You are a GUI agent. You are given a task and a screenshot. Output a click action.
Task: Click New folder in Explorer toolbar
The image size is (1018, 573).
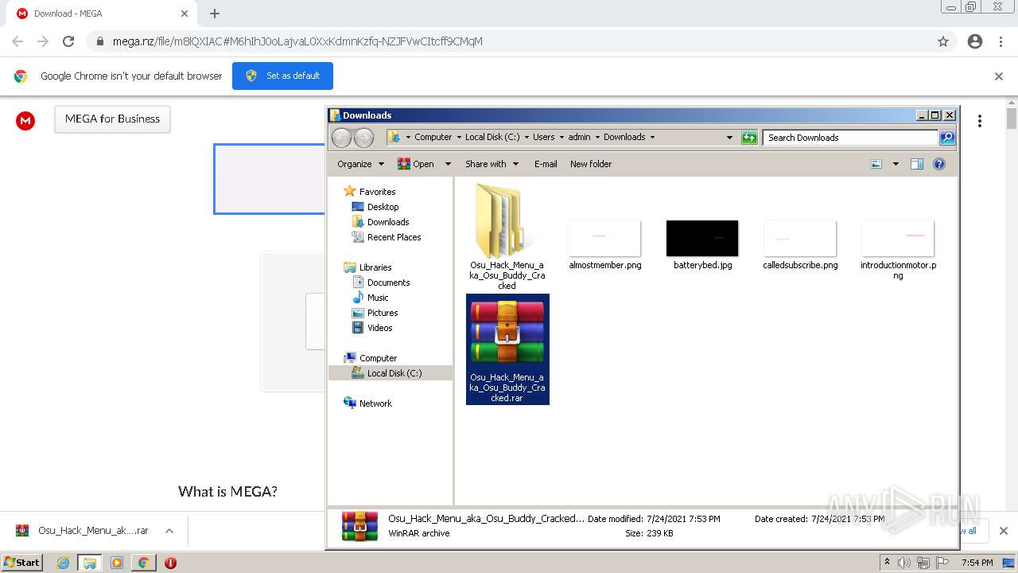tap(591, 164)
